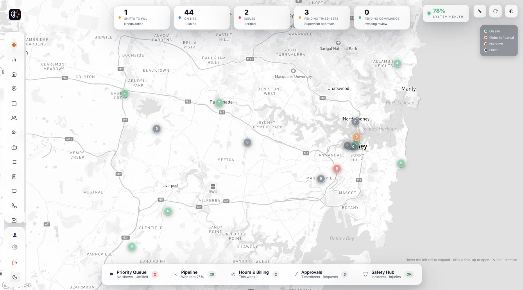Click the app logo in the top left
523x290 pixels.
[x=15, y=14]
